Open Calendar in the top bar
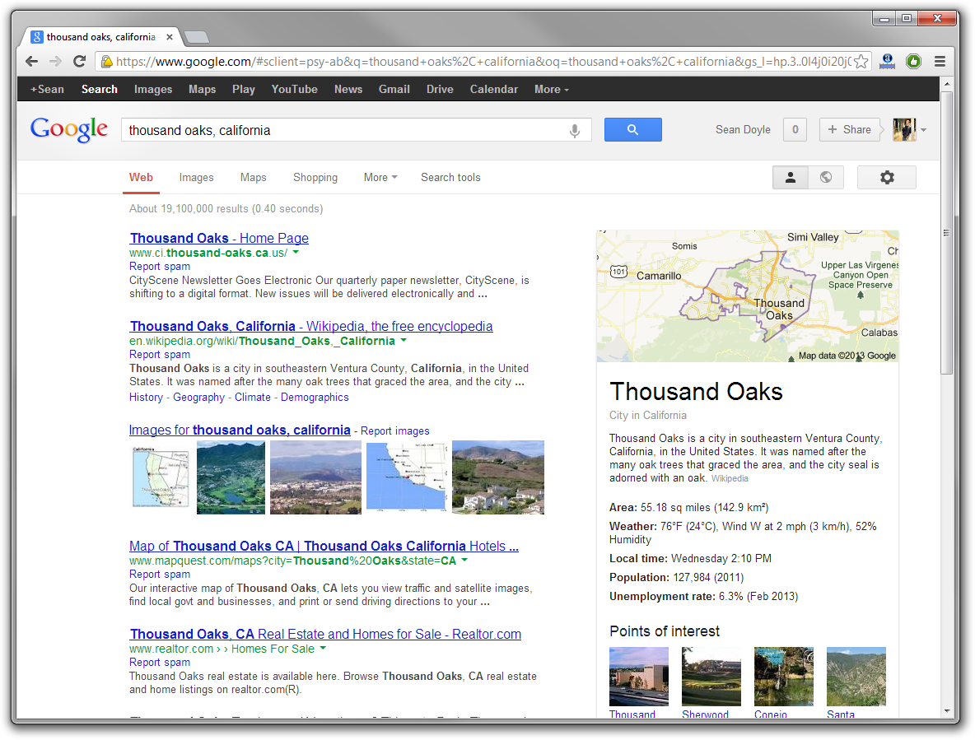Image resolution: width=975 pixels, height=740 pixels. [494, 90]
